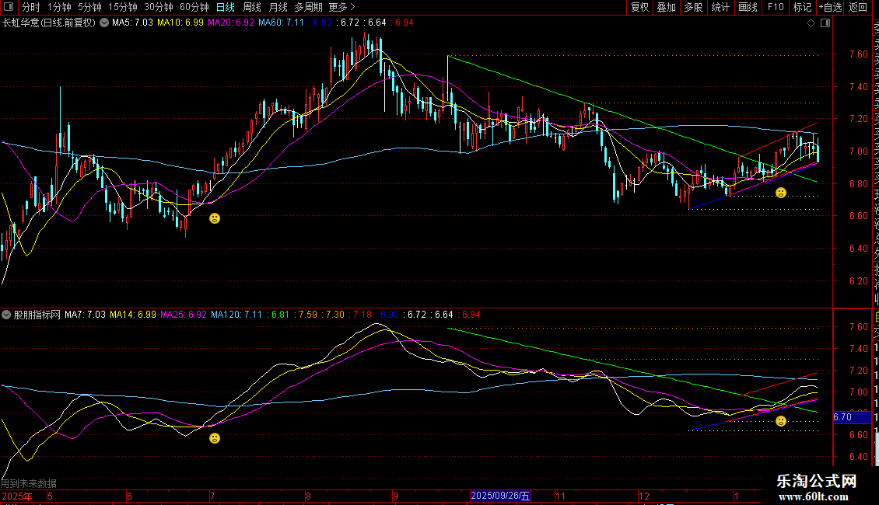Image resolution: width=879 pixels, height=505 pixels.
Task: Open the main chart indicator dropdown beside 长虹华意
Action: point(104,23)
